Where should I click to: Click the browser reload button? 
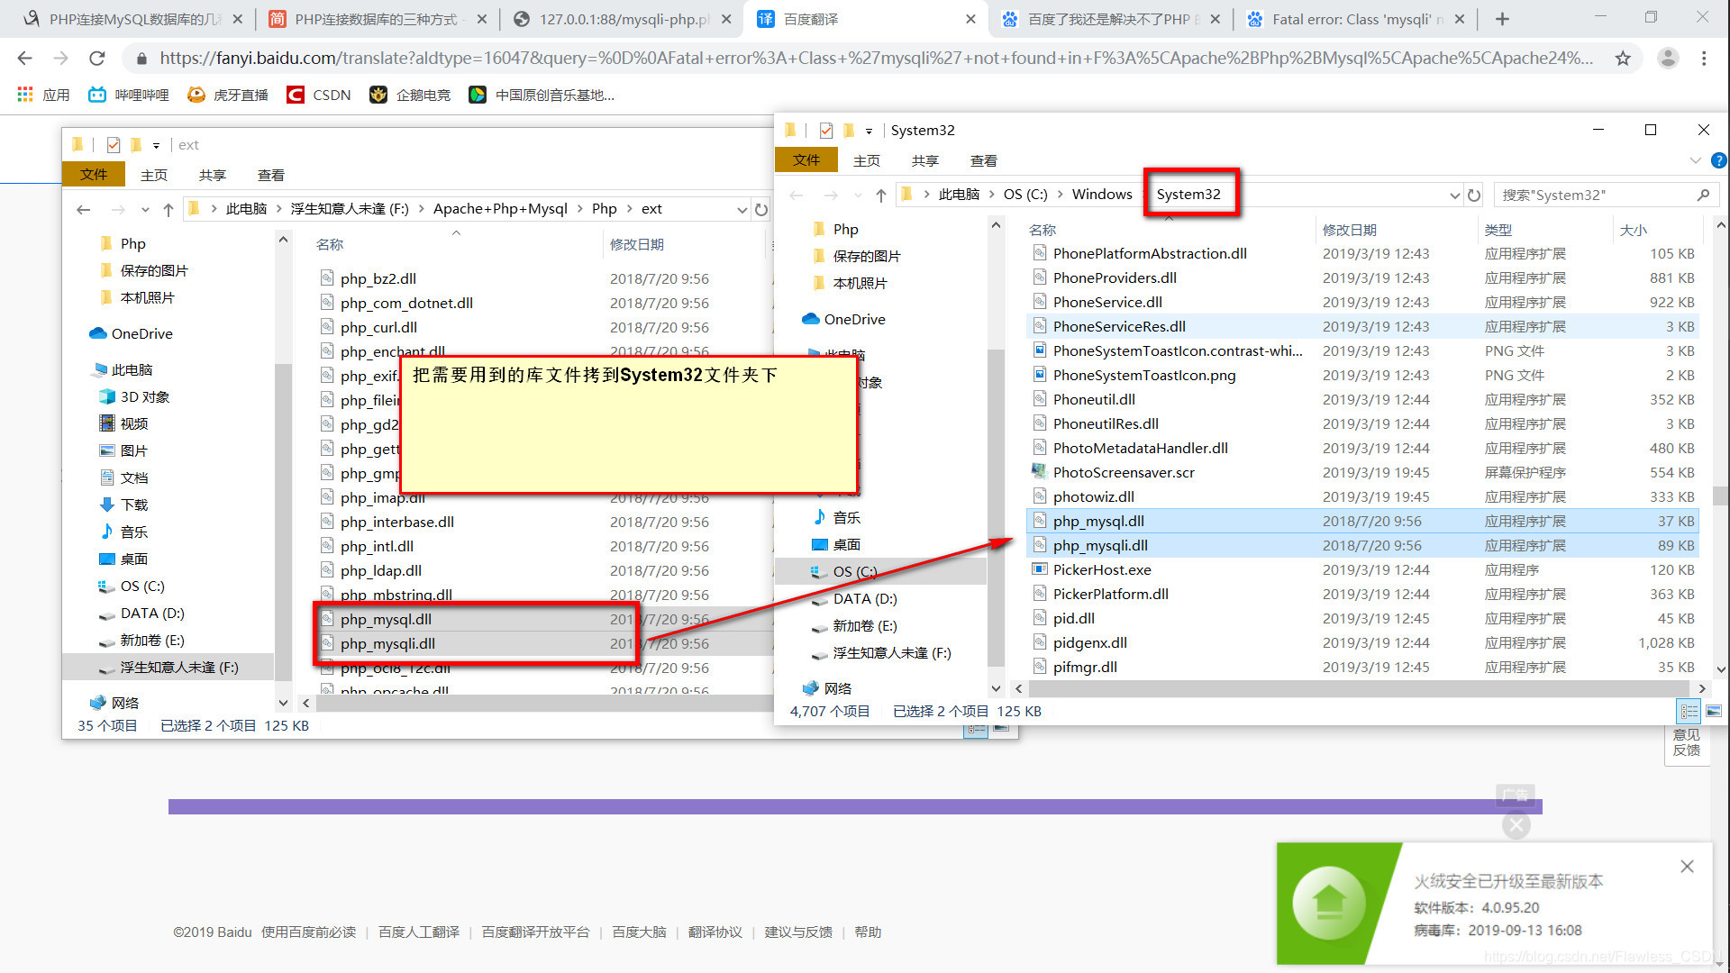click(97, 59)
